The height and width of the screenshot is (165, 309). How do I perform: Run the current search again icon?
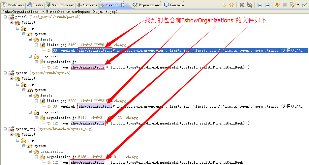point(277,5)
